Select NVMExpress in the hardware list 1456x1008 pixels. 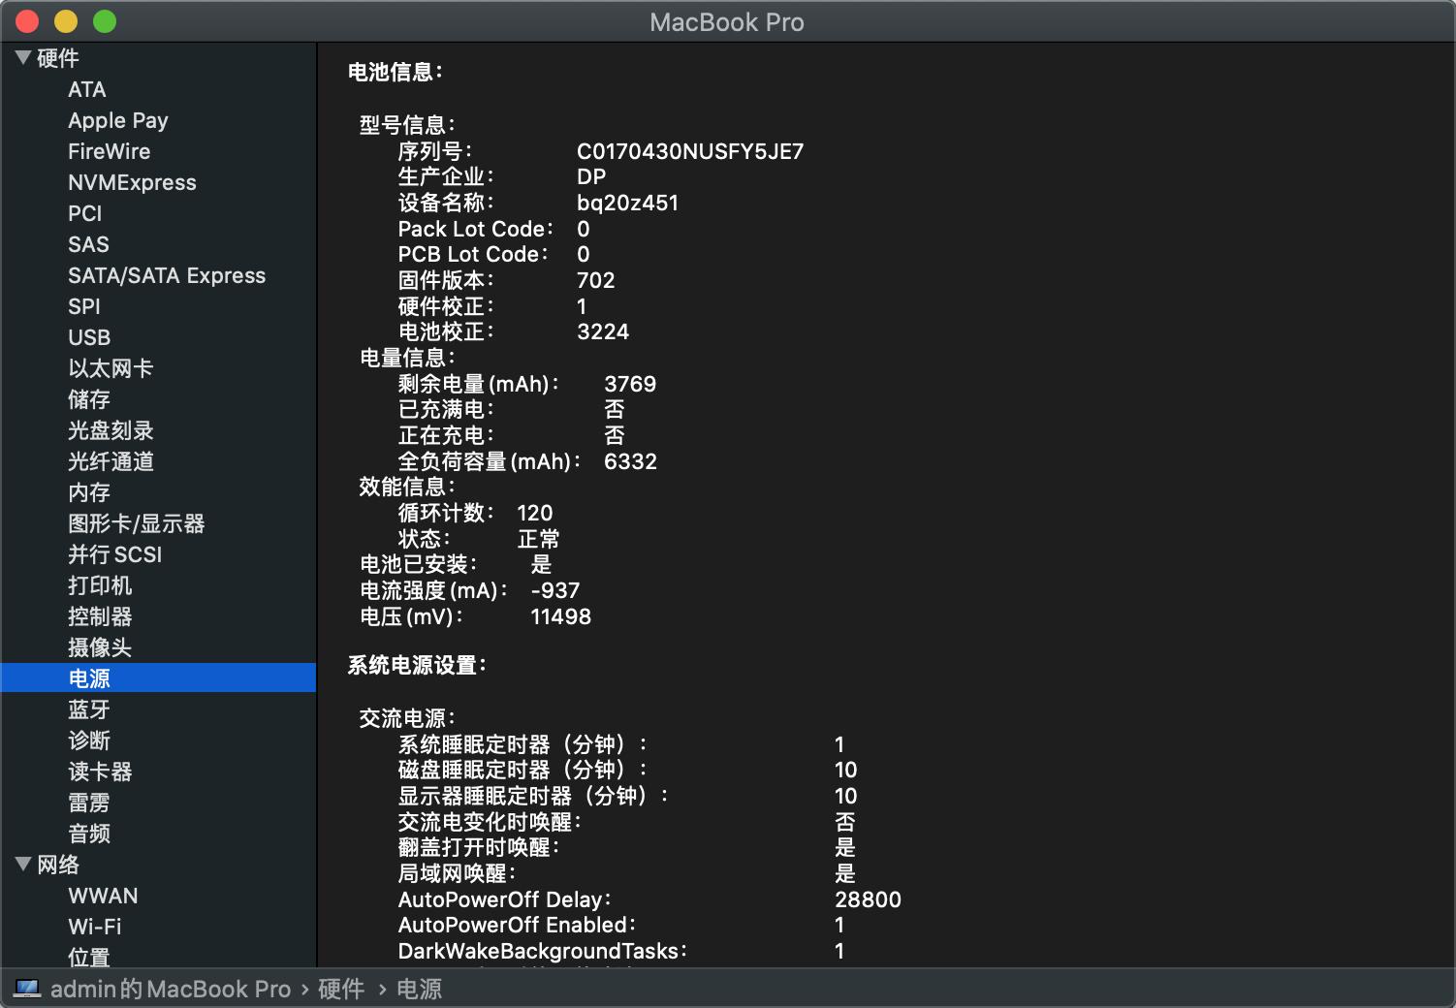click(x=132, y=182)
